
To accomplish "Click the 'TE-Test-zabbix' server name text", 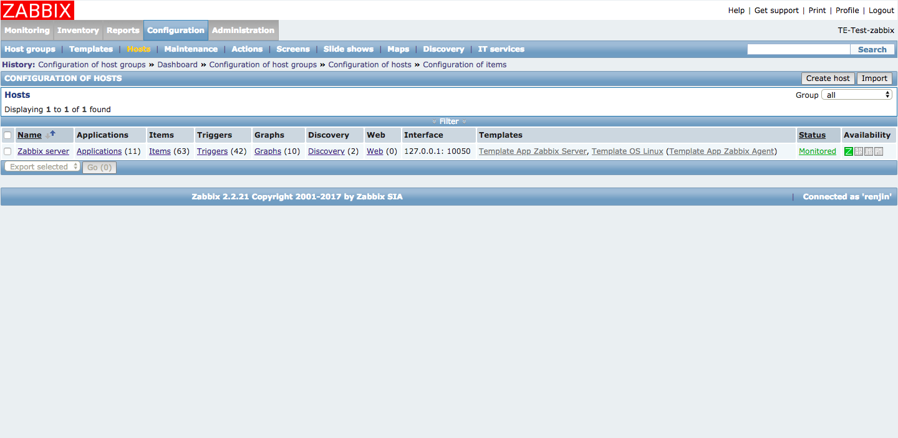I will coord(866,31).
